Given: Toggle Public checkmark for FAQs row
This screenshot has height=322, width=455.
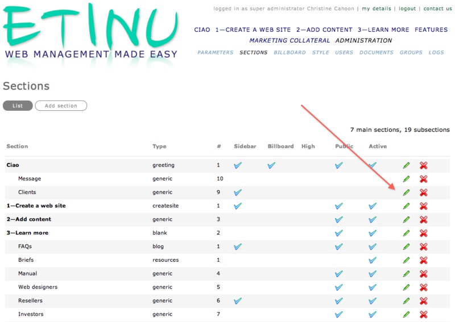Looking at the screenshot, I should click(x=339, y=247).
